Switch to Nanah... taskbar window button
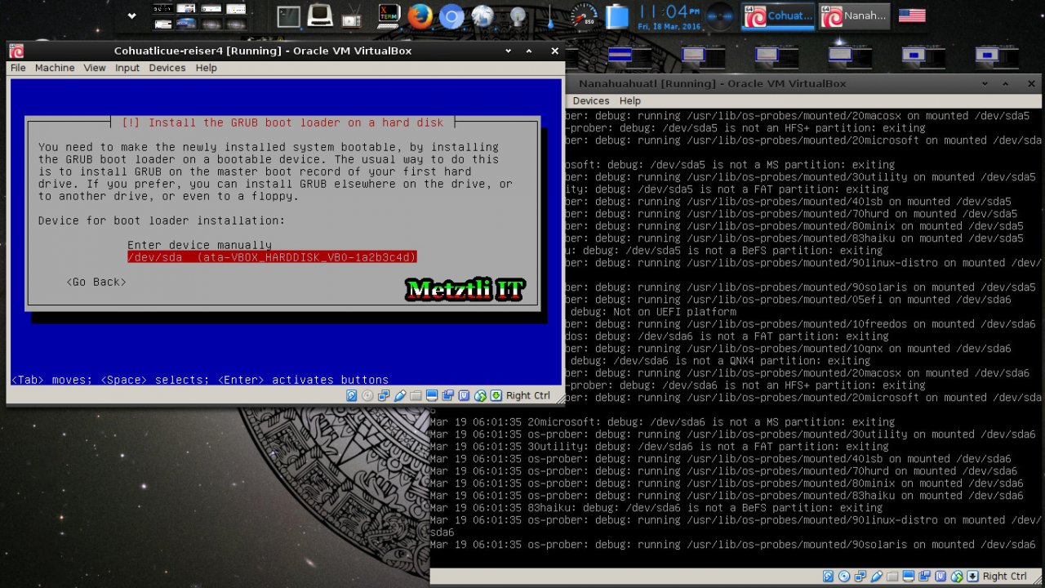The width and height of the screenshot is (1045, 588). point(854,16)
